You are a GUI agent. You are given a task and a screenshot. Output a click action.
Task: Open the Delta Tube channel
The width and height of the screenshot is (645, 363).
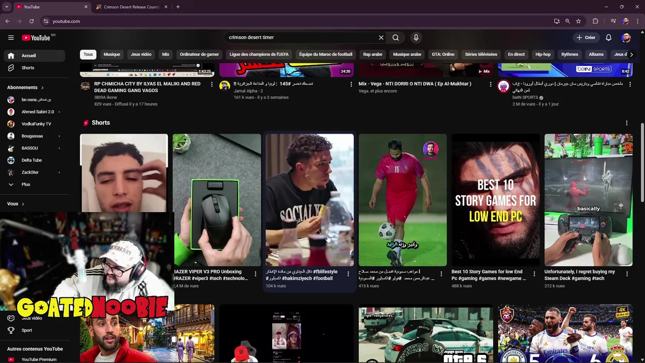pos(34,160)
